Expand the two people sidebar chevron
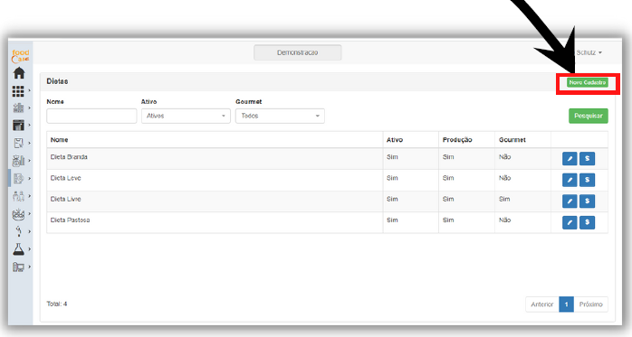 29,196
